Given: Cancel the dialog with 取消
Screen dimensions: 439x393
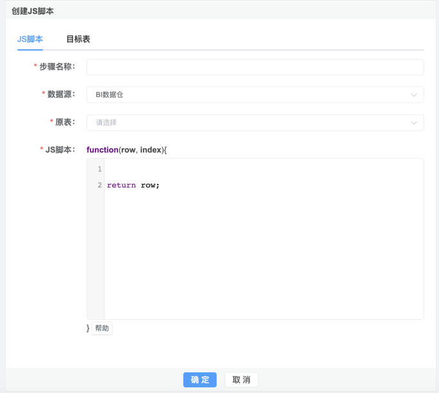Looking at the screenshot, I should coord(241,380).
